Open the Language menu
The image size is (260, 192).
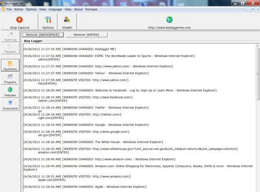pos(55,10)
